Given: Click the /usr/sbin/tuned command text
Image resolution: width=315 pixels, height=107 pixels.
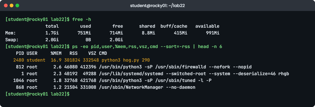Looking at the screenshot, I should point(155,81).
